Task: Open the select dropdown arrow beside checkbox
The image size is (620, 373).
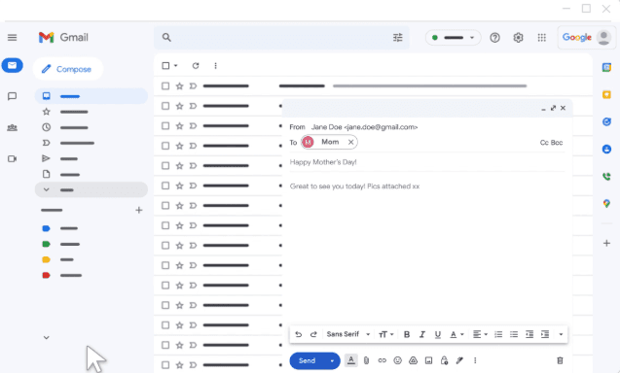Action: point(175,65)
